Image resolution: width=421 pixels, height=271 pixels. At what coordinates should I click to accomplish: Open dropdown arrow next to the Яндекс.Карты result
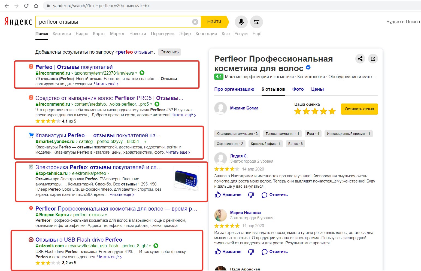click(x=106, y=215)
